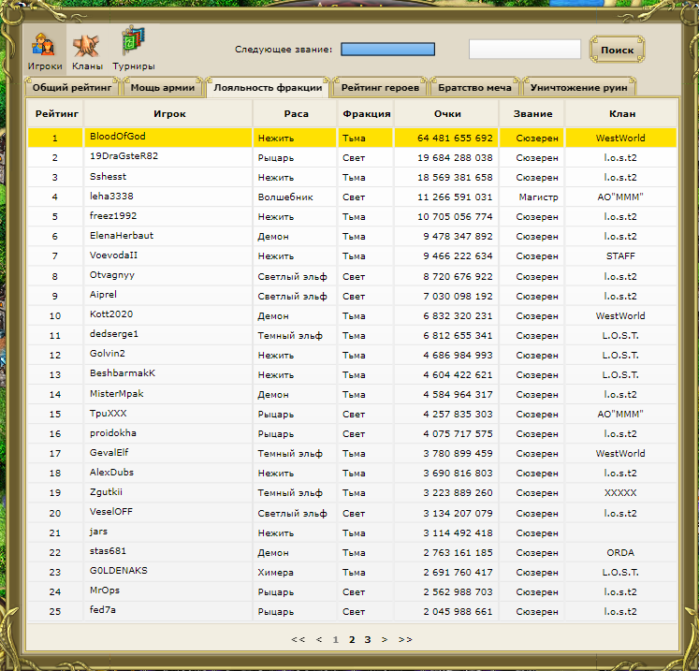Go to page 3 of rankings
This screenshot has height=671, width=699.
click(368, 640)
